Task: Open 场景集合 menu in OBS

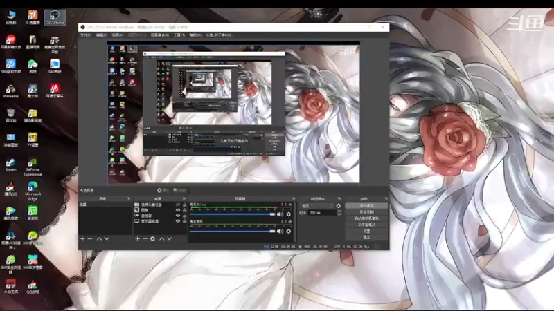Action: click(x=160, y=35)
